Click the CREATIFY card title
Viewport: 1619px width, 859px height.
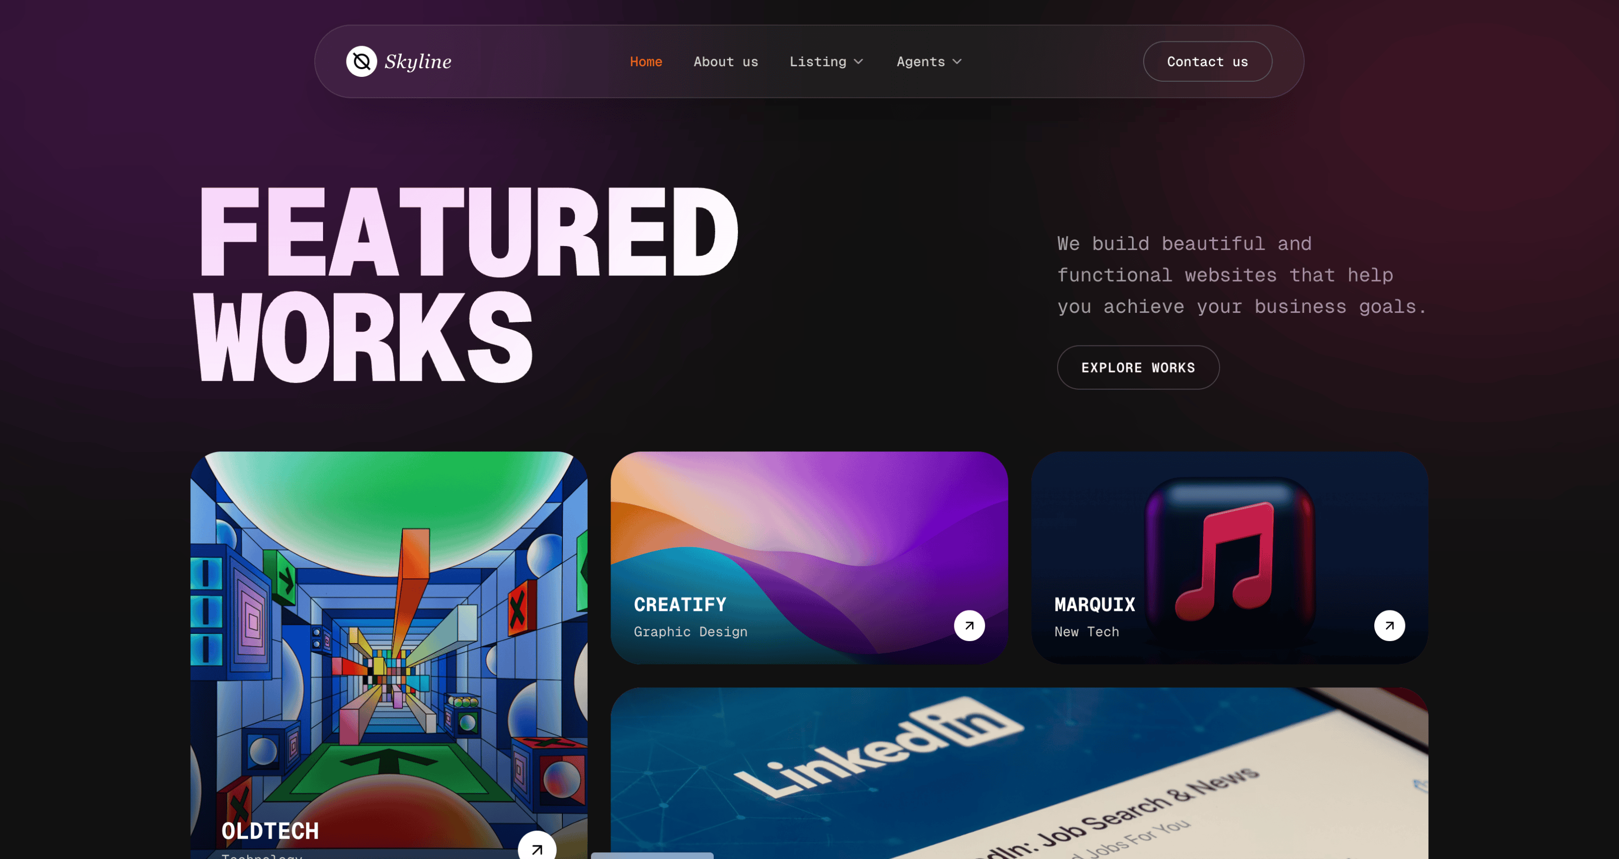[x=680, y=605]
